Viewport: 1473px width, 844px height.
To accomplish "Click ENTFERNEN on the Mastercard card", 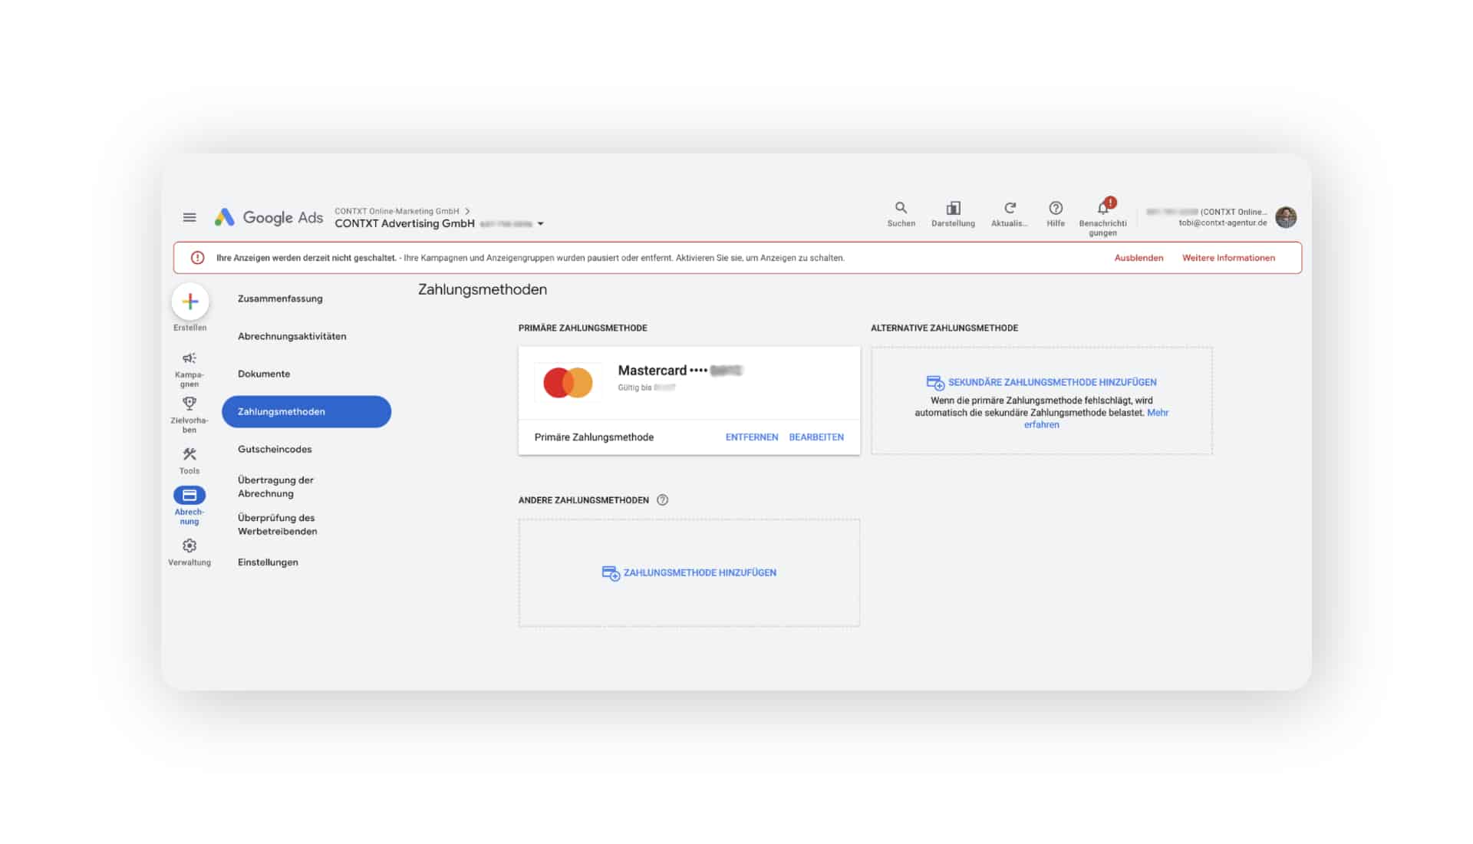I will 752,437.
